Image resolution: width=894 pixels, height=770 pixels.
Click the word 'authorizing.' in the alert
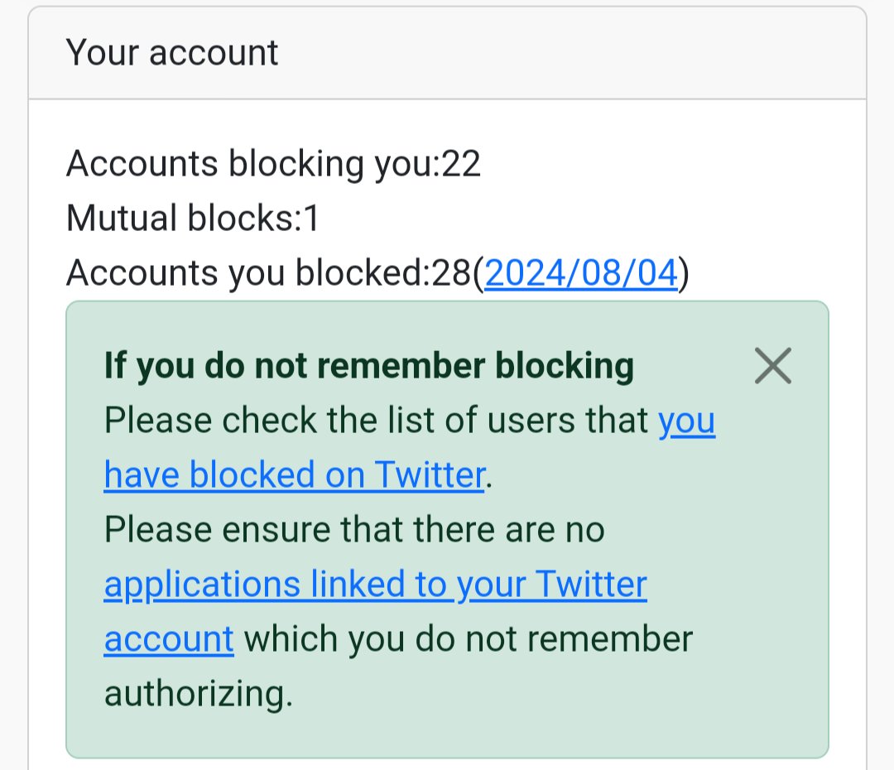(199, 694)
